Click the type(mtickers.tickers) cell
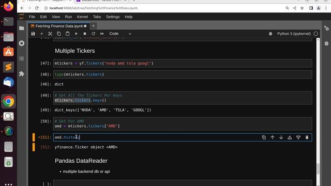The width and height of the screenshot is (331, 186). (x=183, y=74)
